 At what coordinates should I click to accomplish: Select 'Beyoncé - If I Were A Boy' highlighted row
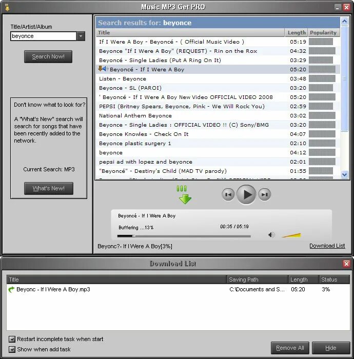(218, 69)
